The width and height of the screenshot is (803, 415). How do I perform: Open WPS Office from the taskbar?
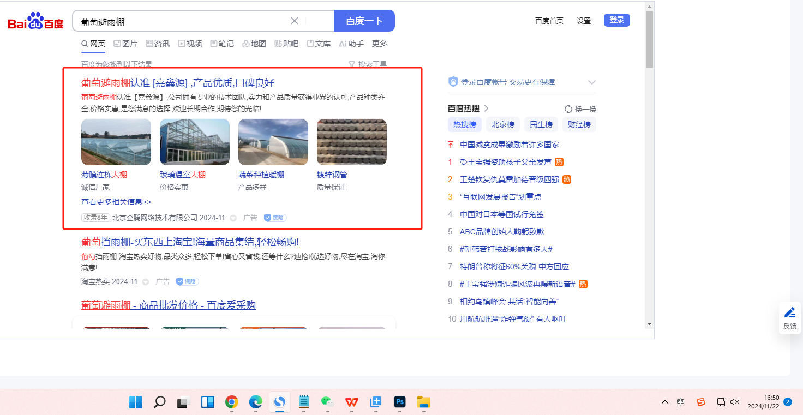pyautogui.click(x=351, y=402)
